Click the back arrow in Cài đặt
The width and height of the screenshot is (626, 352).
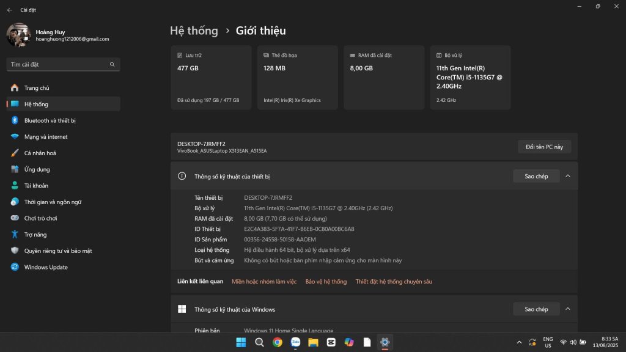click(10, 10)
